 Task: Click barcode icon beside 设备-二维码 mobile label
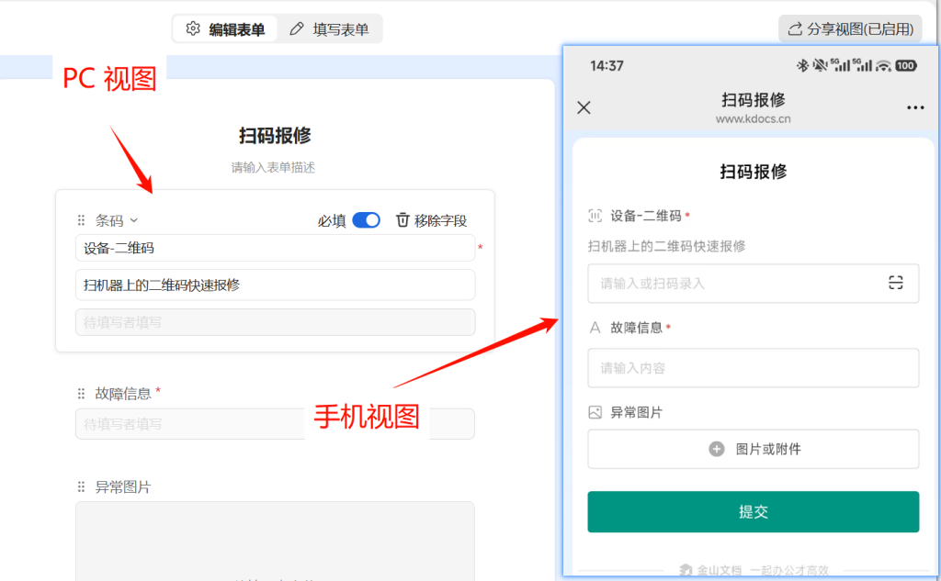tap(595, 216)
